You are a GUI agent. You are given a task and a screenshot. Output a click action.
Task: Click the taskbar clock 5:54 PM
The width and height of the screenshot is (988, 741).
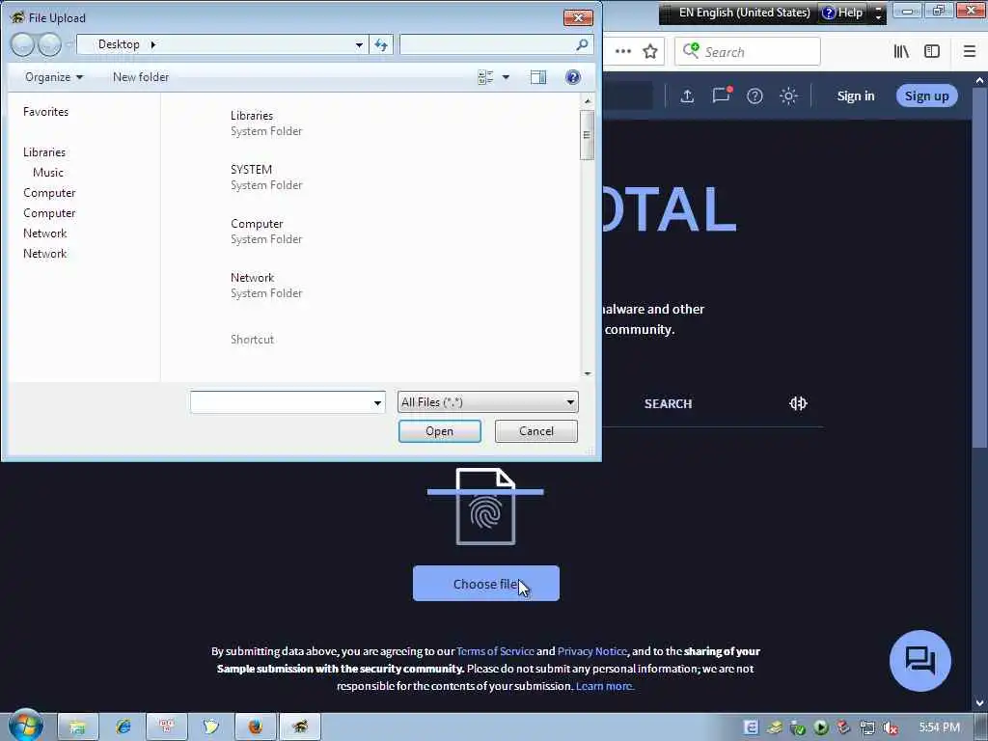(x=939, y=727)
